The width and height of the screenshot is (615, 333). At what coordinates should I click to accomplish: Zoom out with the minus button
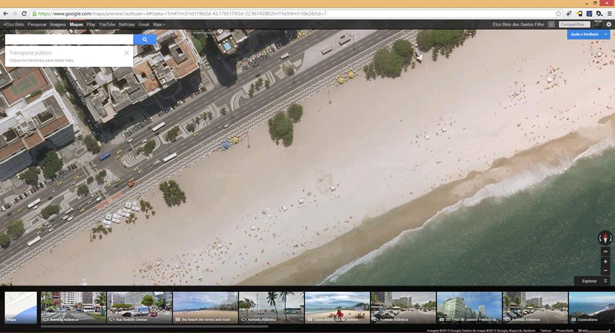click(x=605, y=270)
